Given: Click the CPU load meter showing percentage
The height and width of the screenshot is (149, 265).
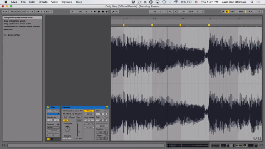Looking at the screenshot, I should [x=251, y=12].
